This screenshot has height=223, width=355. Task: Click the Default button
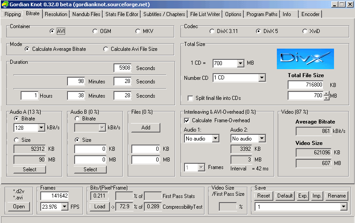pyautogui.click(x=285, y=196)
